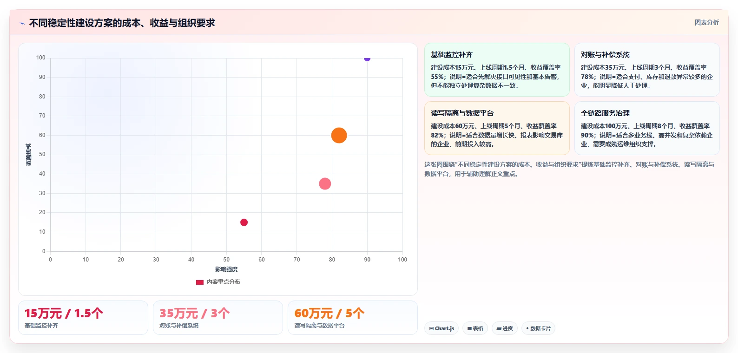This screenshot has width=738, height=353.
Task: Click the icon inside the 表格 chip
Action: pyautogui.click(x=469, y=329)
